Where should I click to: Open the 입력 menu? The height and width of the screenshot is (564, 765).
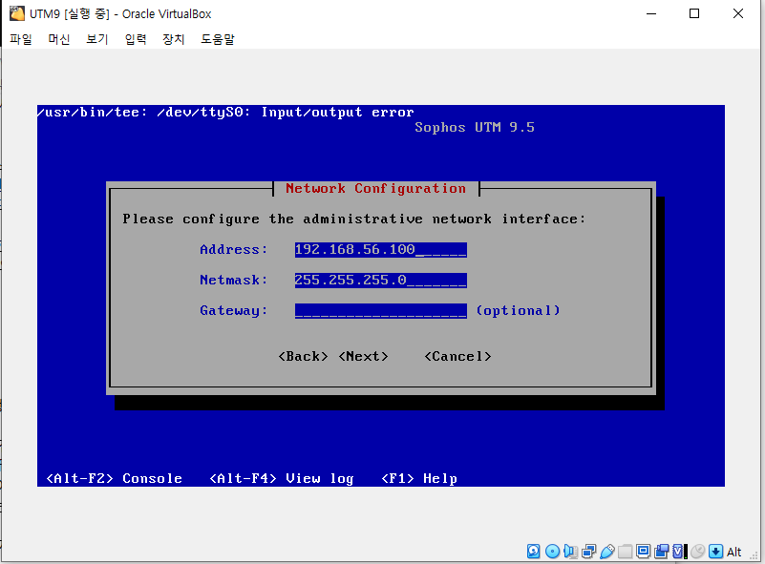click(x=136, y=39)
